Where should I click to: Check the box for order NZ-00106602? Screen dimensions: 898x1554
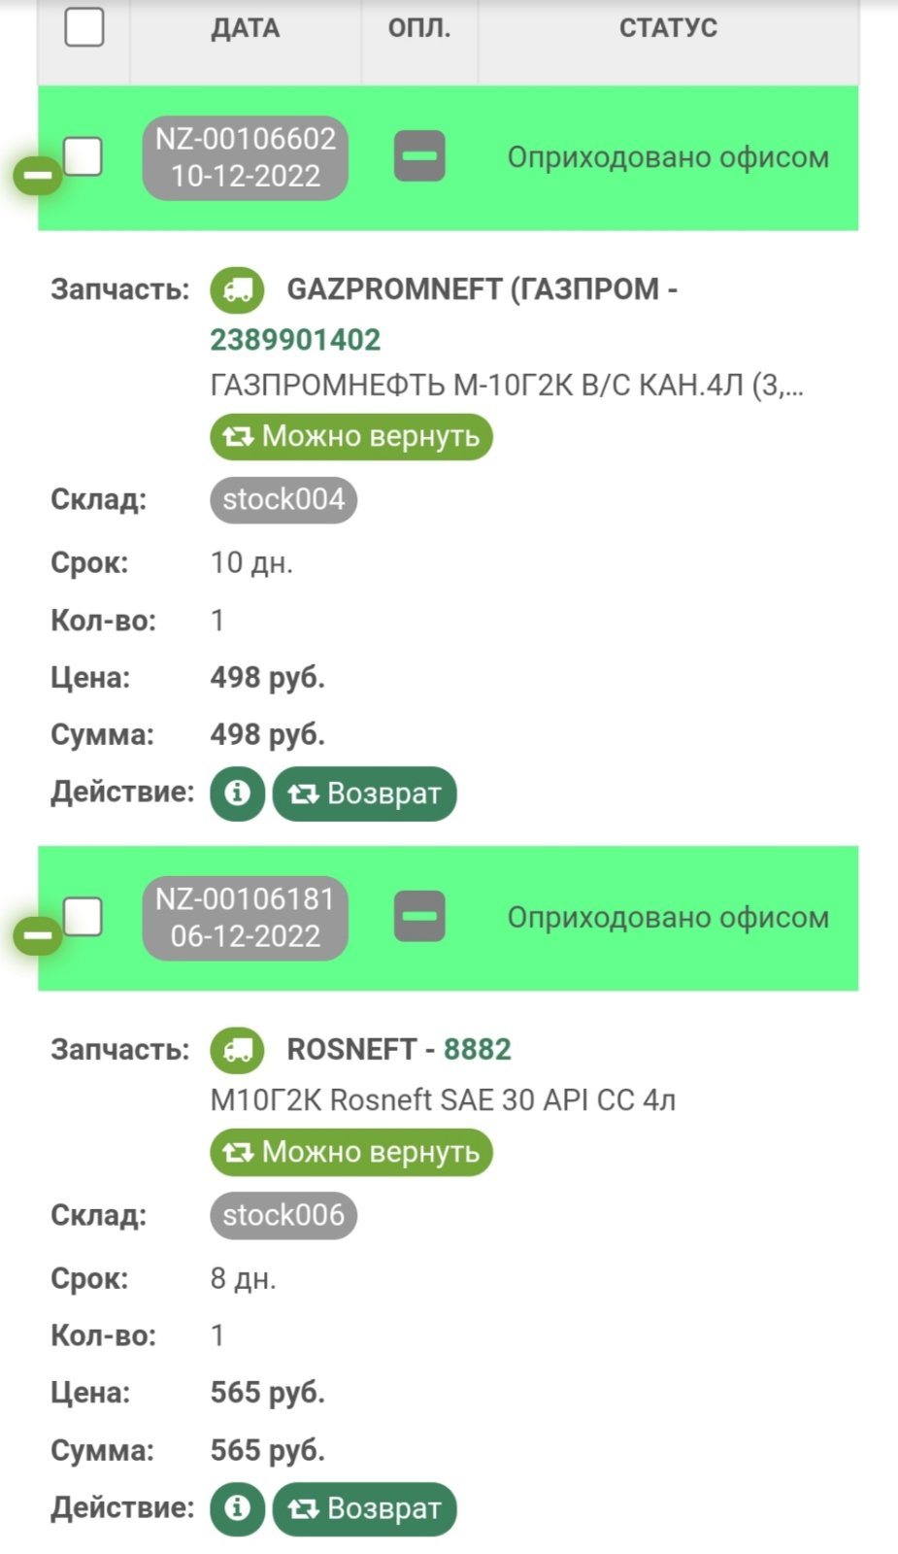83,156
